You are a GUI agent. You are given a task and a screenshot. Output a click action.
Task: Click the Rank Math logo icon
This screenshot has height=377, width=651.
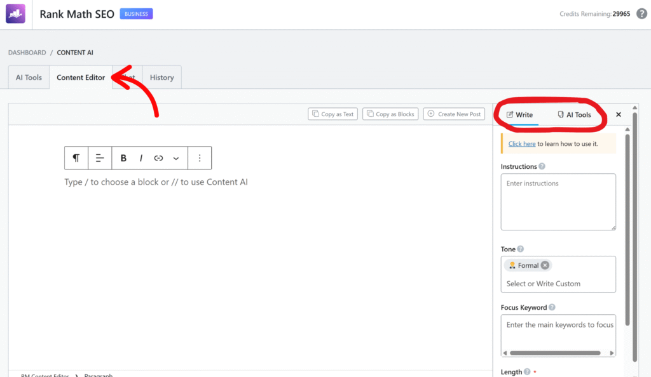coord(15,14)
